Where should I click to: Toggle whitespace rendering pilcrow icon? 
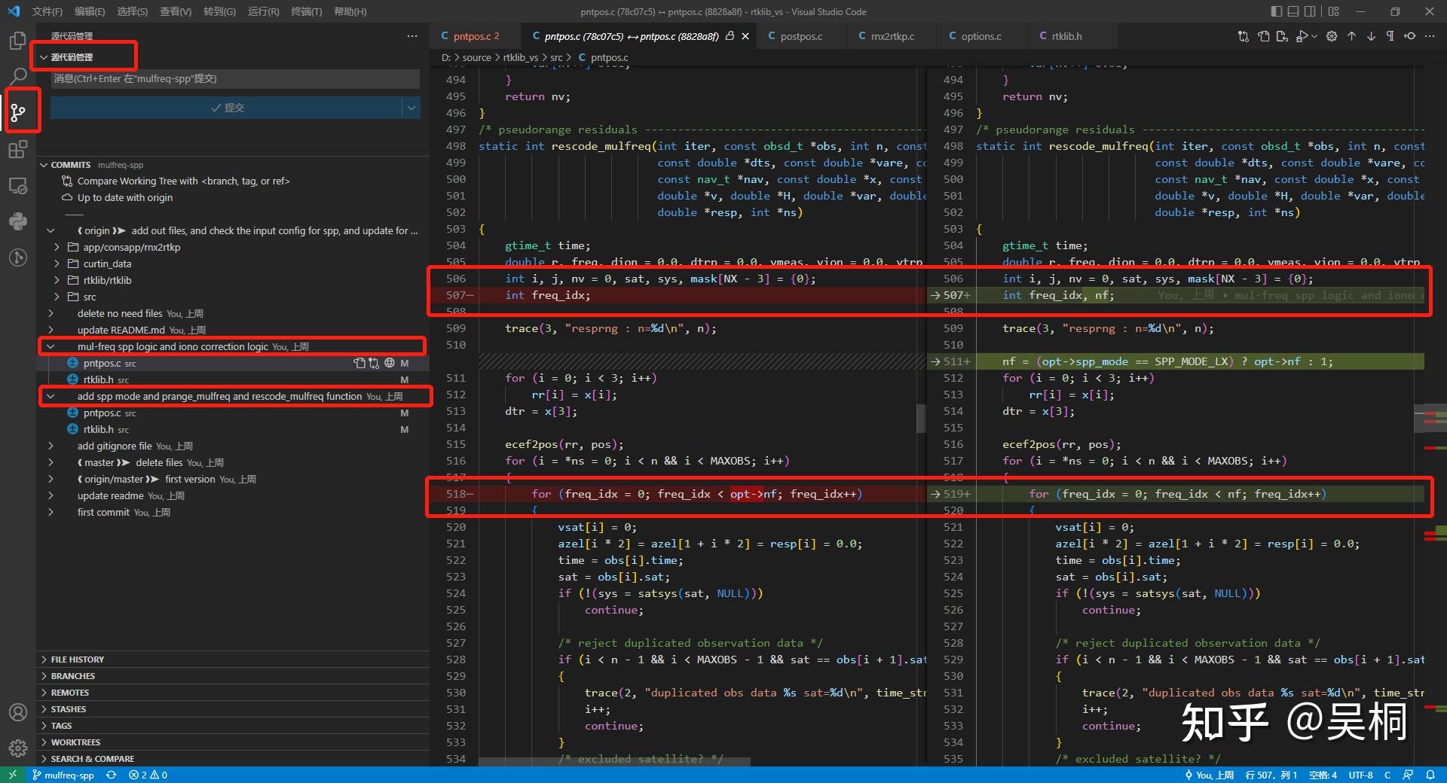[x=1390, y=36]
